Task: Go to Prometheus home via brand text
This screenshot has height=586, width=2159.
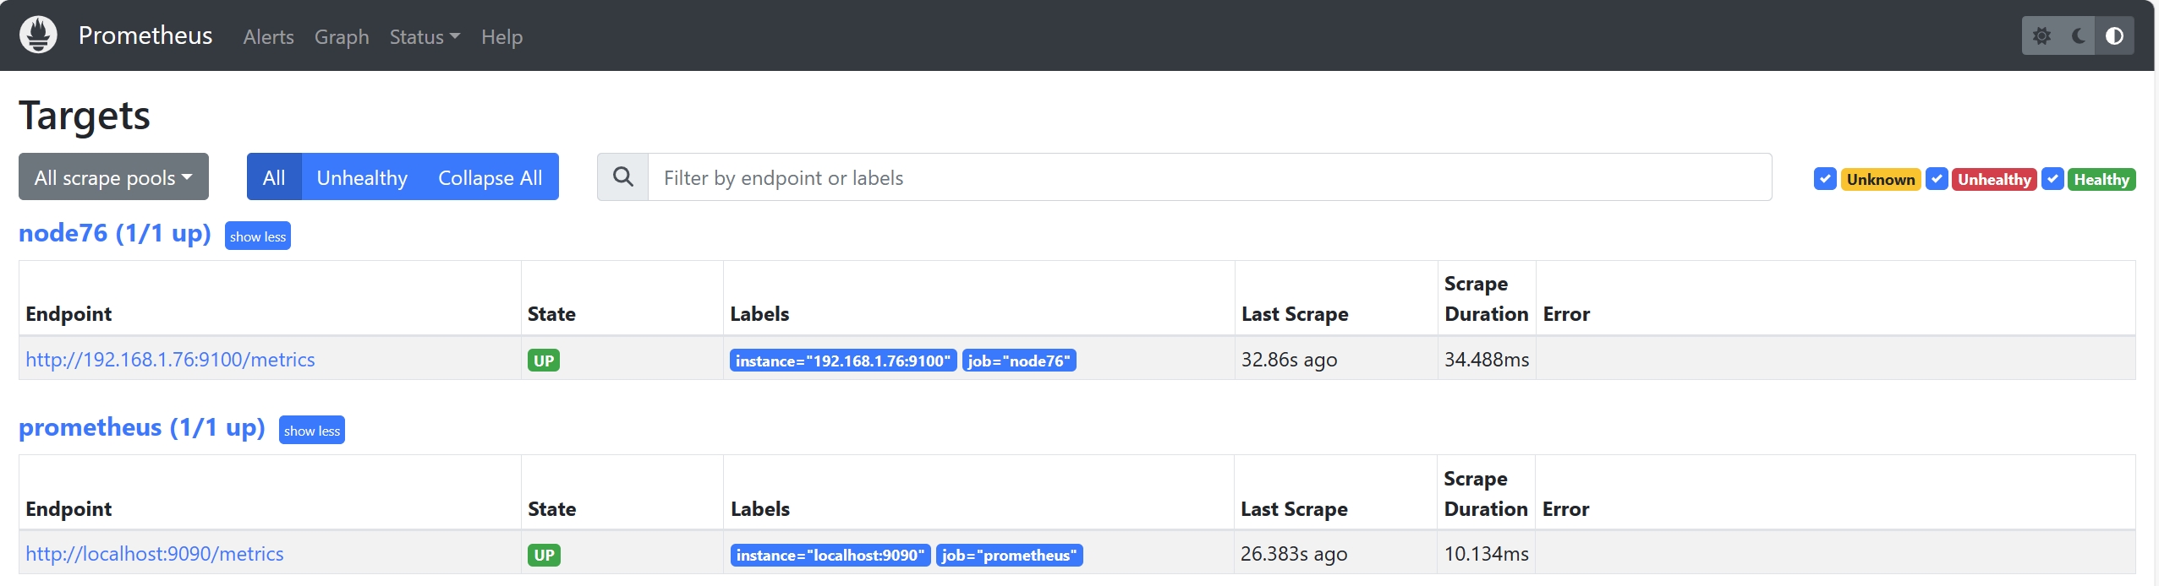Action: 145,35
